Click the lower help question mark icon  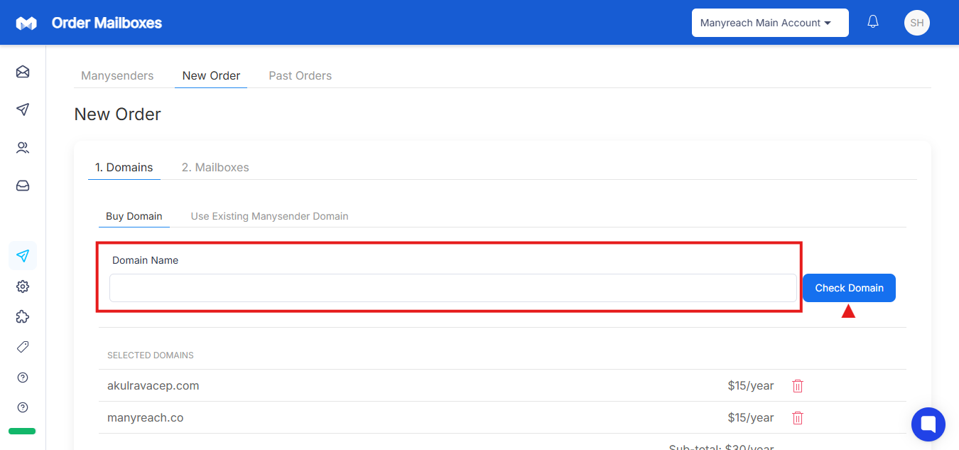tap(23, 407)
